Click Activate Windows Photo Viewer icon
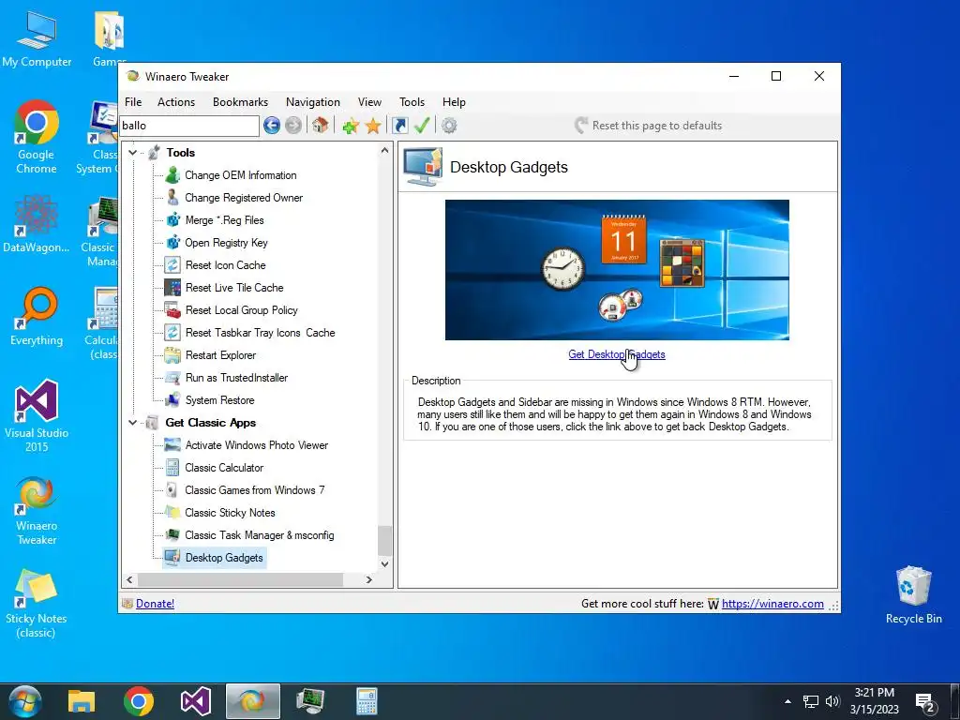960x720 pixels. pyautogui.click(x=172, y=445)
